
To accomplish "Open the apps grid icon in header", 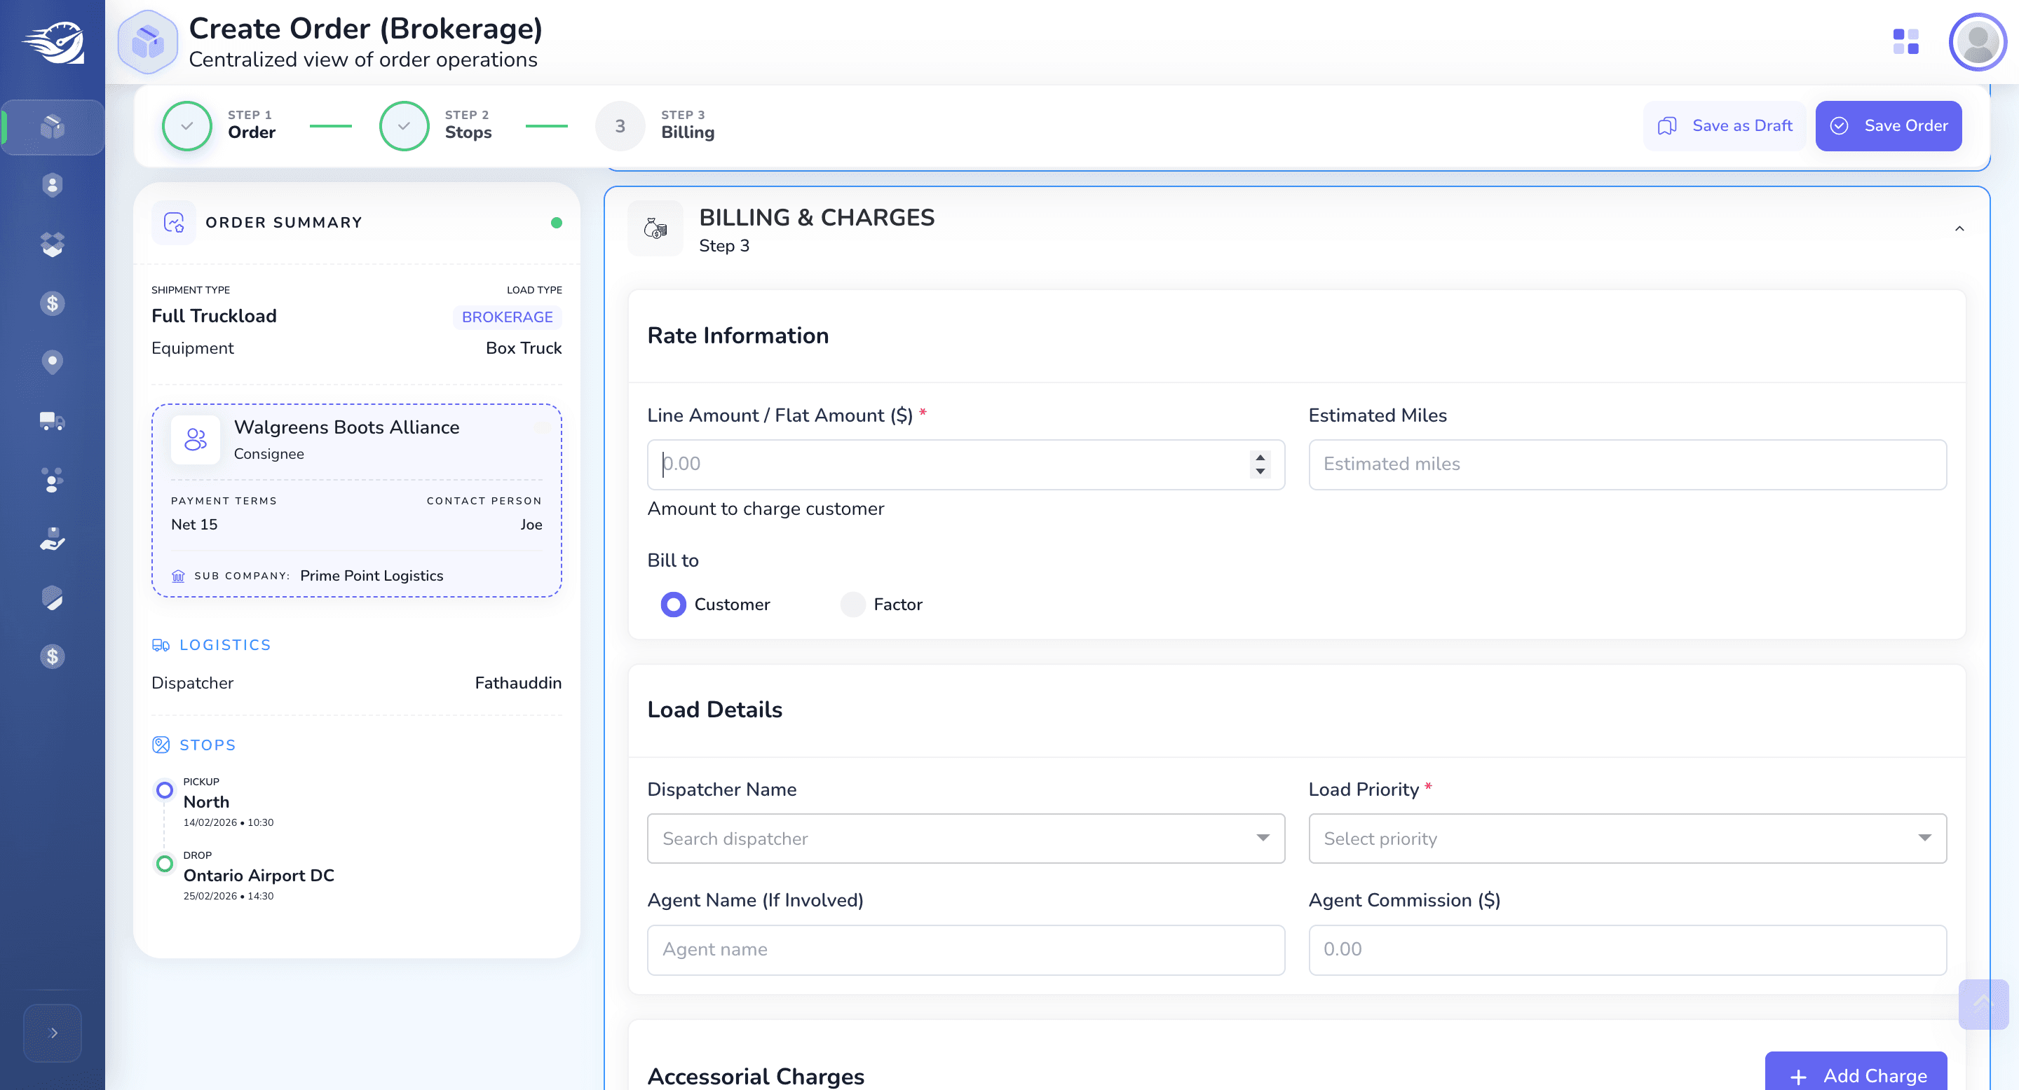I will pos(1905,41).
